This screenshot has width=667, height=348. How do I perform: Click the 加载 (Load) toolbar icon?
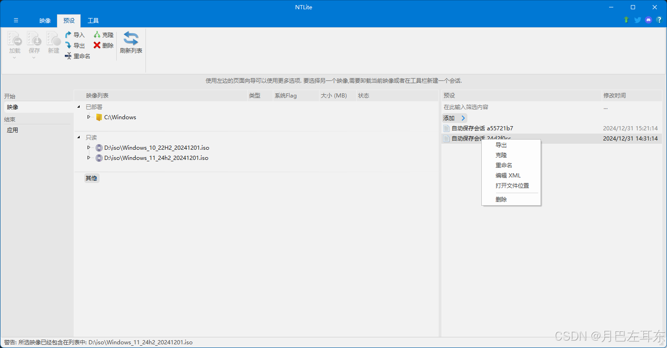(15, 39)
